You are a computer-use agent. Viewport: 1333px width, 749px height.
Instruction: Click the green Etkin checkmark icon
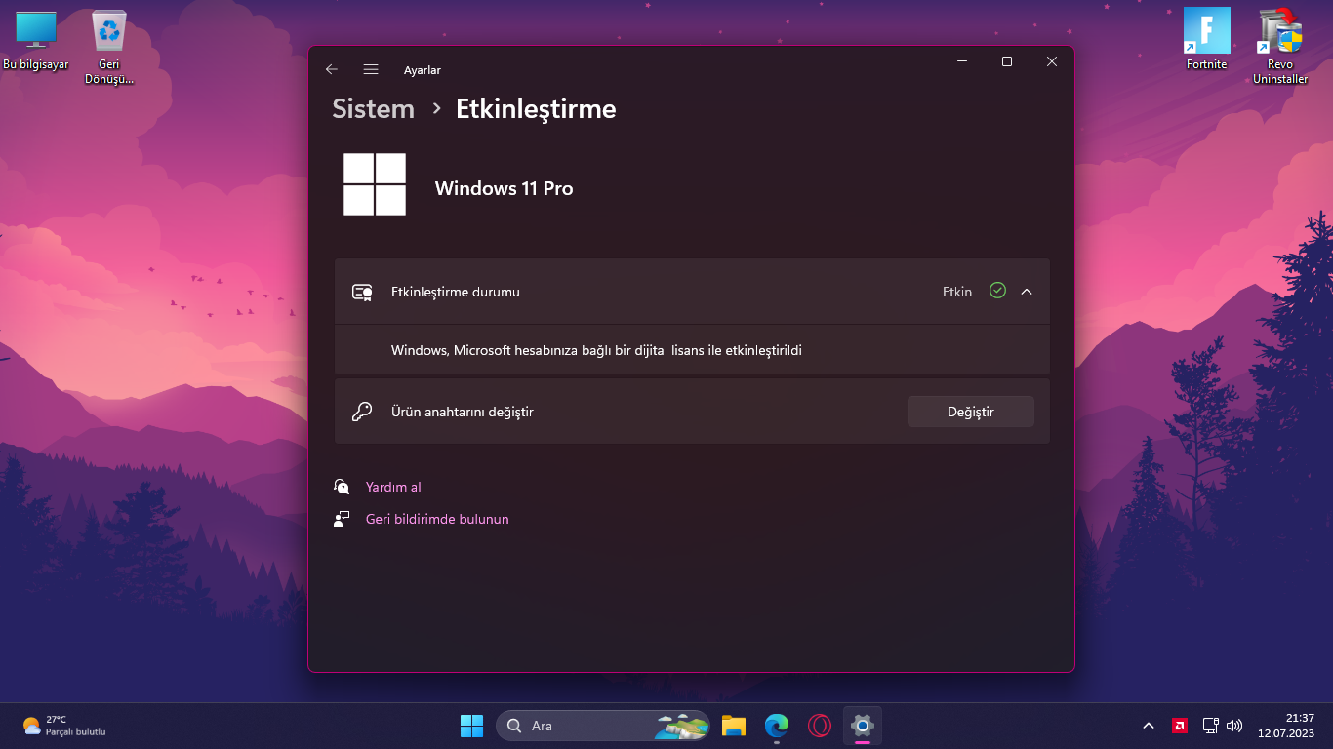(x=997, y=291)
